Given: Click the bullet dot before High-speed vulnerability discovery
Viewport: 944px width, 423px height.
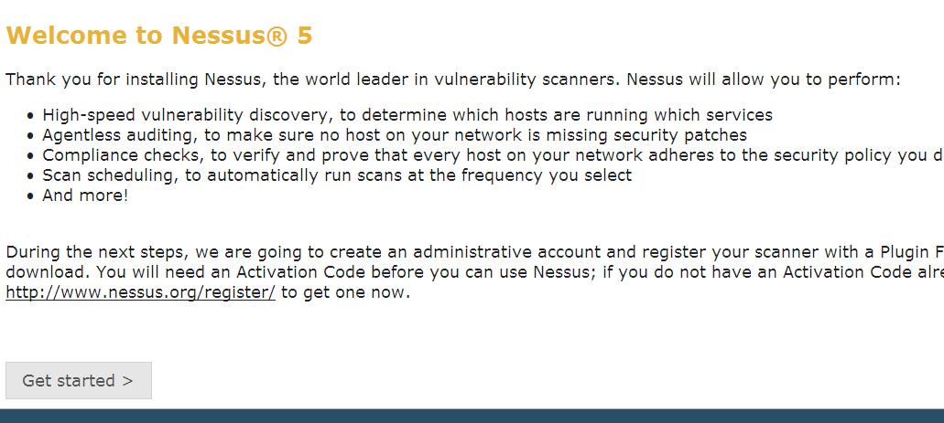Looking at the screenshot, I should 31,116.
